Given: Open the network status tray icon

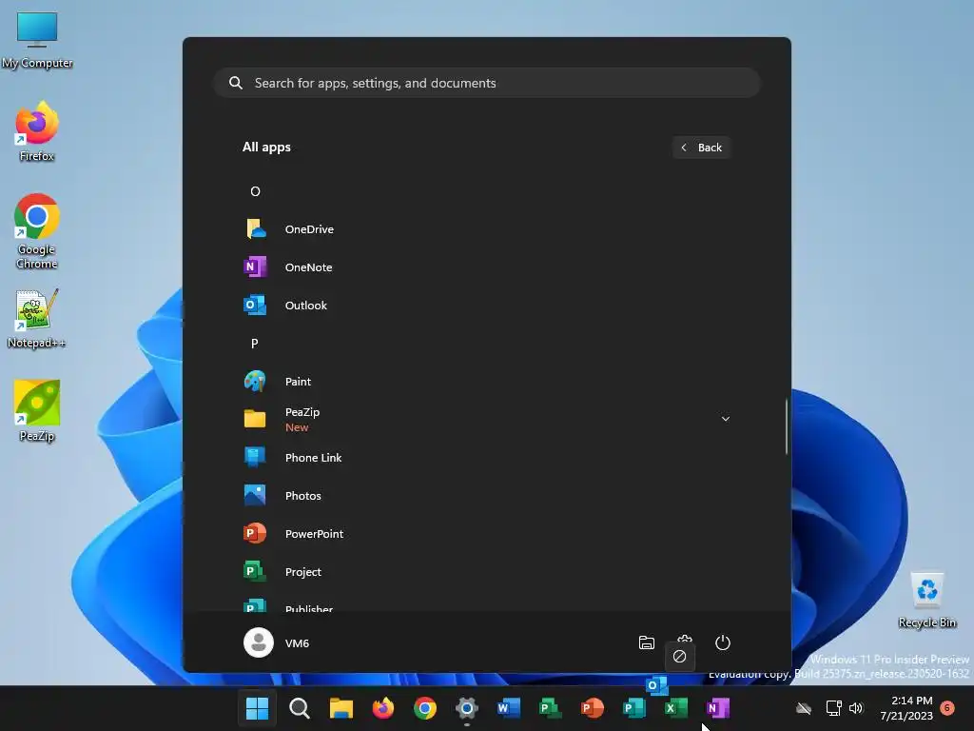Looking at the screenshot, I should tap(833, 708).
